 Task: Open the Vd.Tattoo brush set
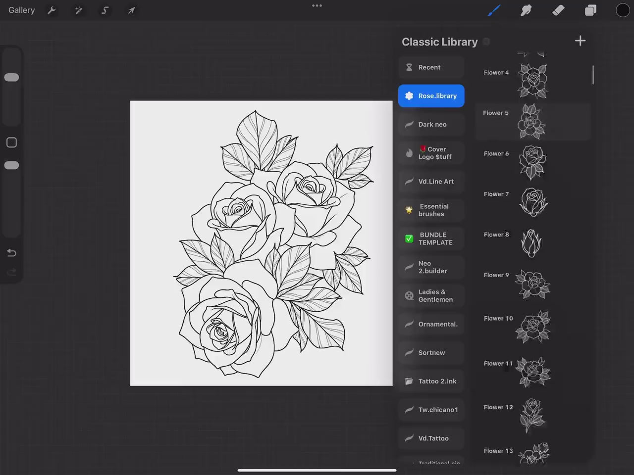pyautogui.click(x=431, y=438)
